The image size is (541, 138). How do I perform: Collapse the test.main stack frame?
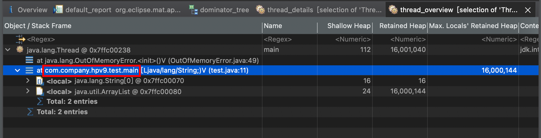[x=17, y=71]
